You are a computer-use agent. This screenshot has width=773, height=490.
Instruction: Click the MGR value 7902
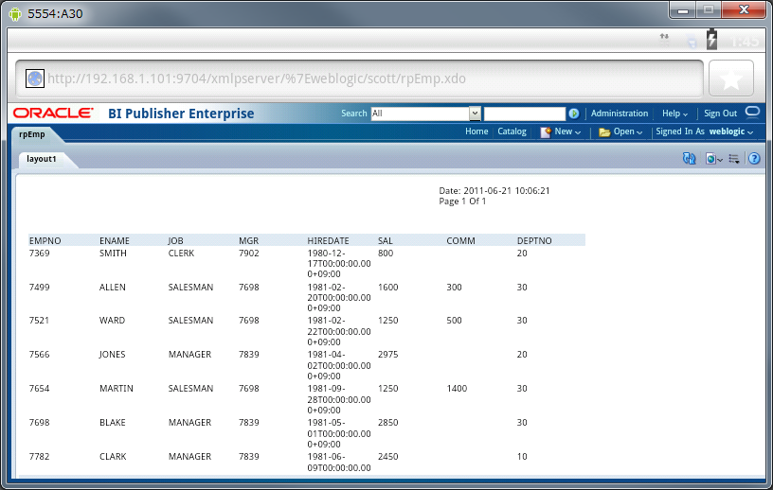coord(248,254)
